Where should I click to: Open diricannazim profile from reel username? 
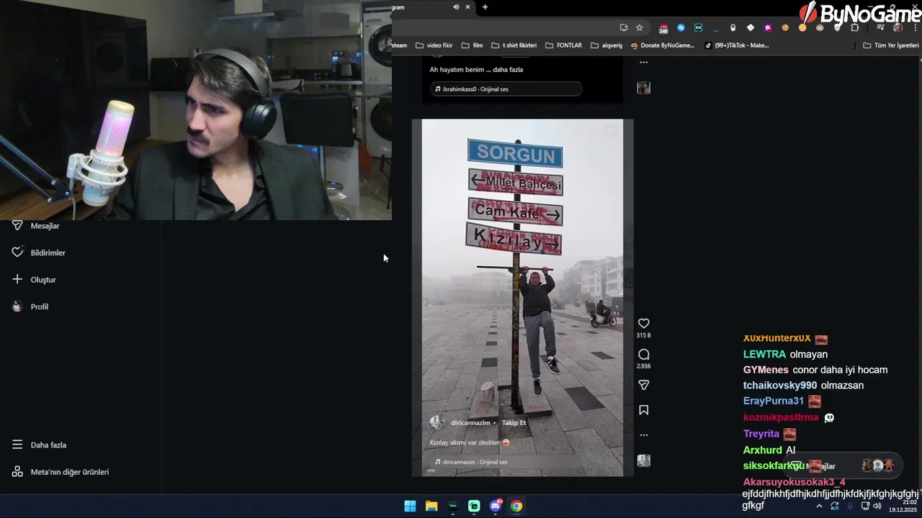point(470,422)
